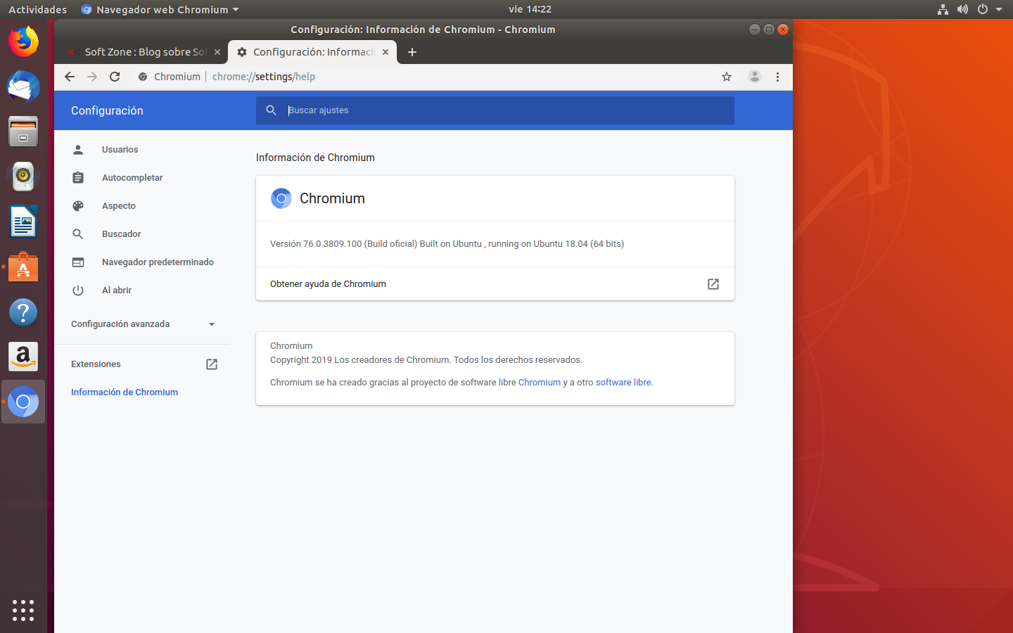1013x633 pixels.
Task: Open Ubuntu Software from the dock
Action: [23, 267]
